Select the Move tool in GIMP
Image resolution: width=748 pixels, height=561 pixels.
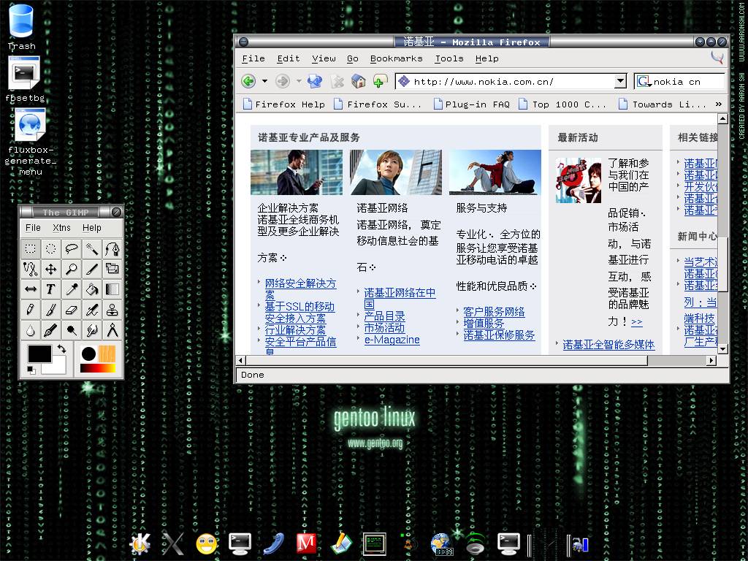click(x=51, y=269)
